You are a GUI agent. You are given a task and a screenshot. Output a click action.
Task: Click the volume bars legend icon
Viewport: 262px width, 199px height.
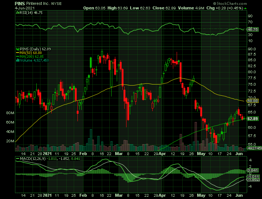pyautogui.click(x=17, y=60)
